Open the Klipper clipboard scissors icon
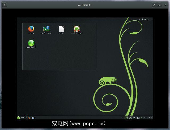The image size is (170, 130). [x=130, y=118]
